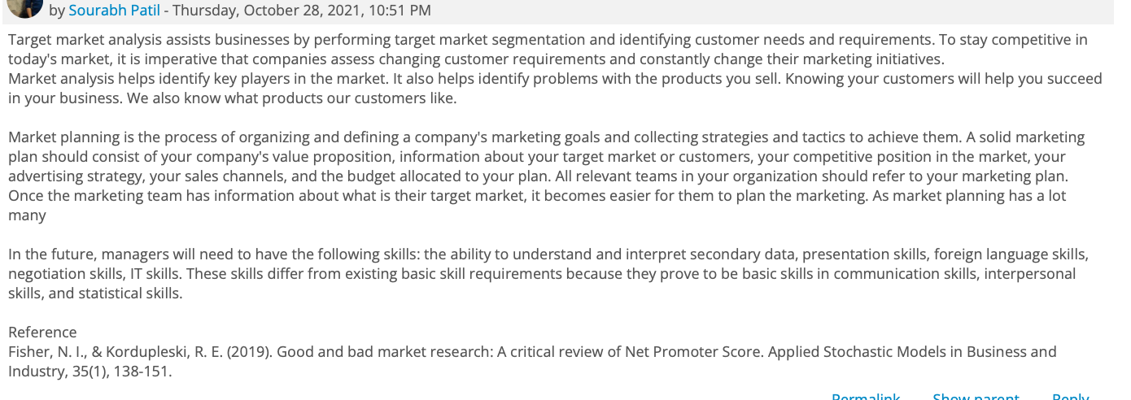Click the 'Once the marketing team has information' line
Image resolution: width=1131 pixels, height=400 pixels.
(x=537, y=196)
